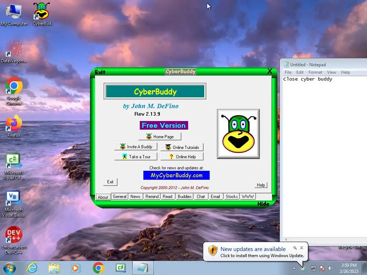
Task: Open the Windows Start menu
Action: pyautogui.click(x=9, y=268)
